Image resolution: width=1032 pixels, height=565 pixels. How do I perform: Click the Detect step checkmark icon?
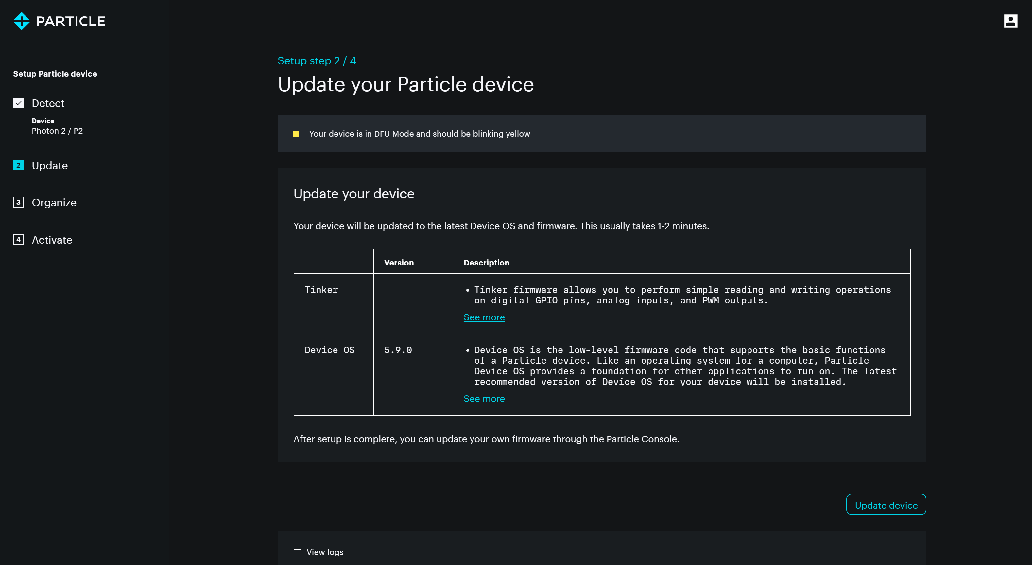[18, 103]
